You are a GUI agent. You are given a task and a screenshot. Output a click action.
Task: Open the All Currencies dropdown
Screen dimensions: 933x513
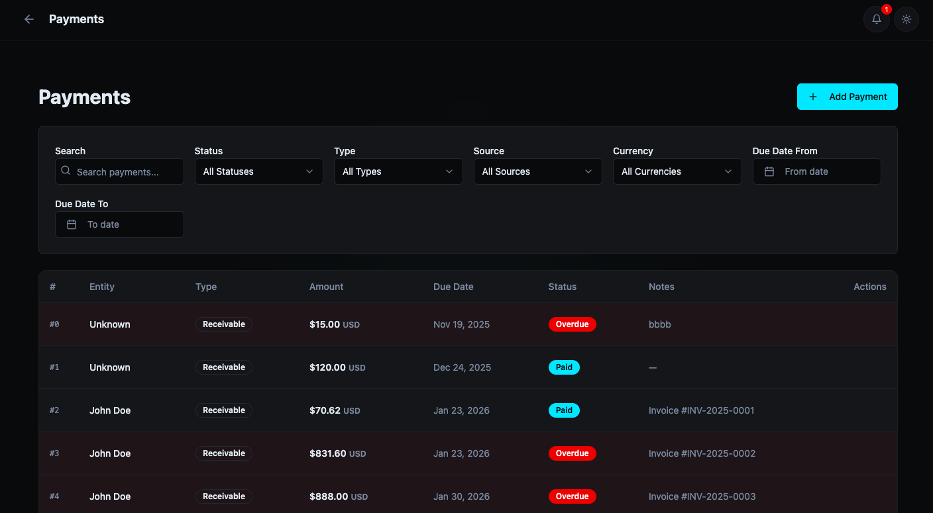click(677, 171)
